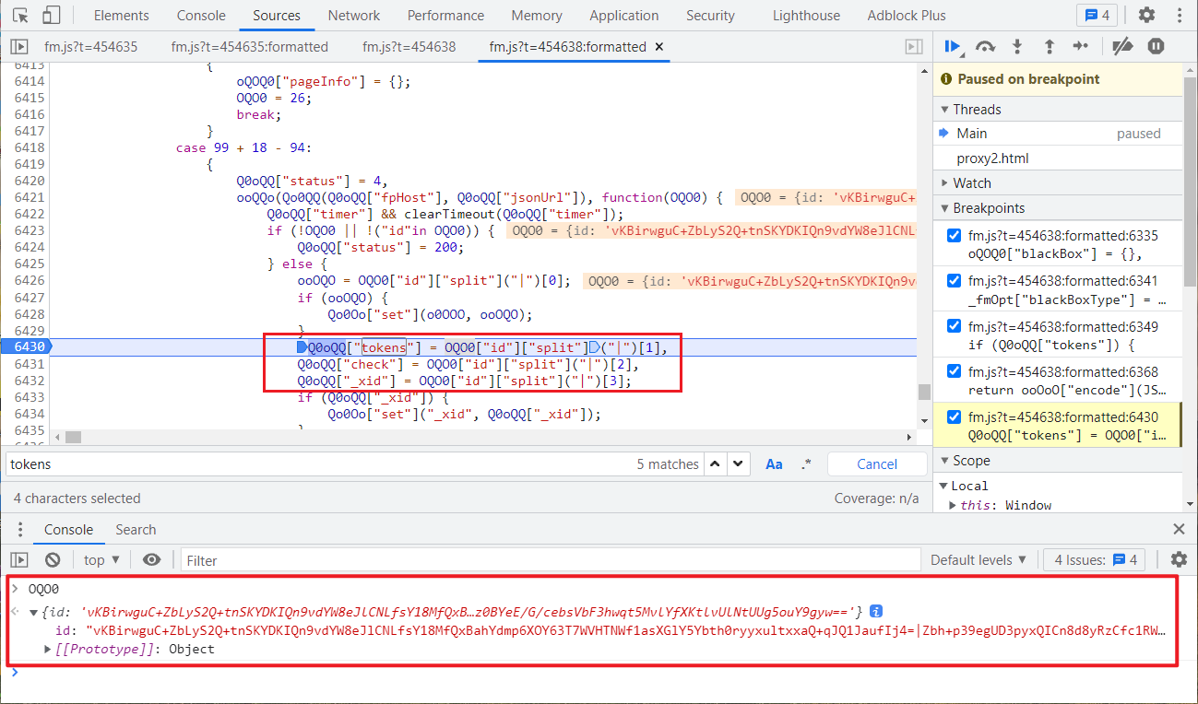Switch to the Elements panel tab
The height and width of the screenshot is (704, 1198).
coord(121,16)
